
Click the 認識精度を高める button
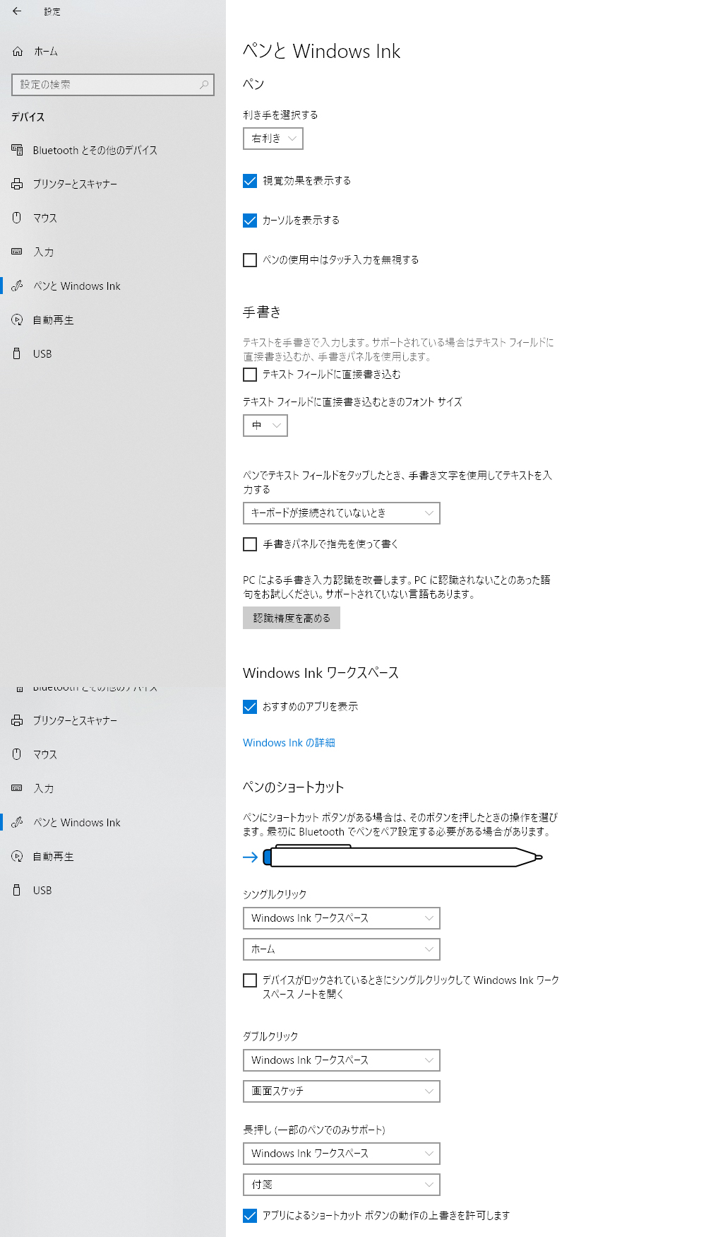point(292,618)
